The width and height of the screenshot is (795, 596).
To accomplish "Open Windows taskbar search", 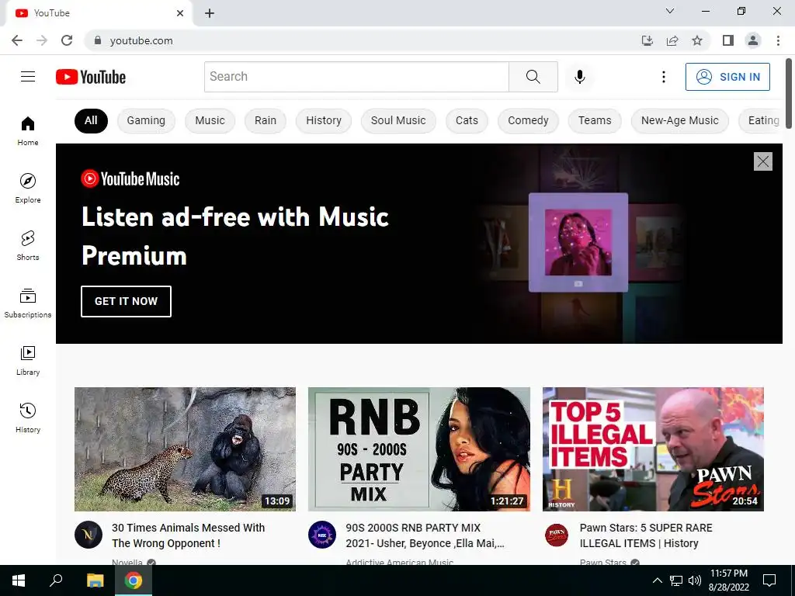I will (56, 580).
